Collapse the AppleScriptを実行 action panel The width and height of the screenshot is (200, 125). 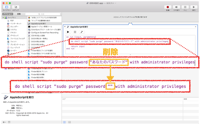[x=65, y=27]
